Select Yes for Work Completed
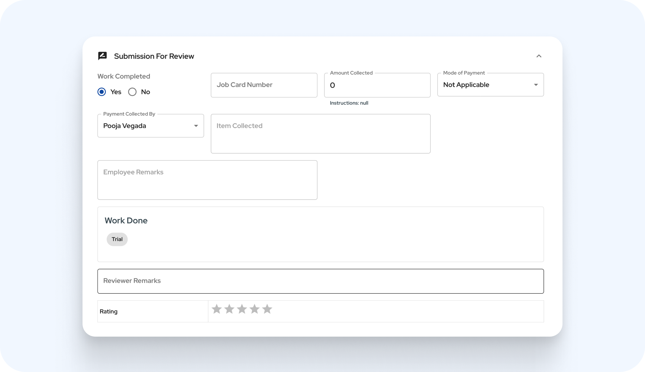Screen dimensions: 645x372 point(102,92)
